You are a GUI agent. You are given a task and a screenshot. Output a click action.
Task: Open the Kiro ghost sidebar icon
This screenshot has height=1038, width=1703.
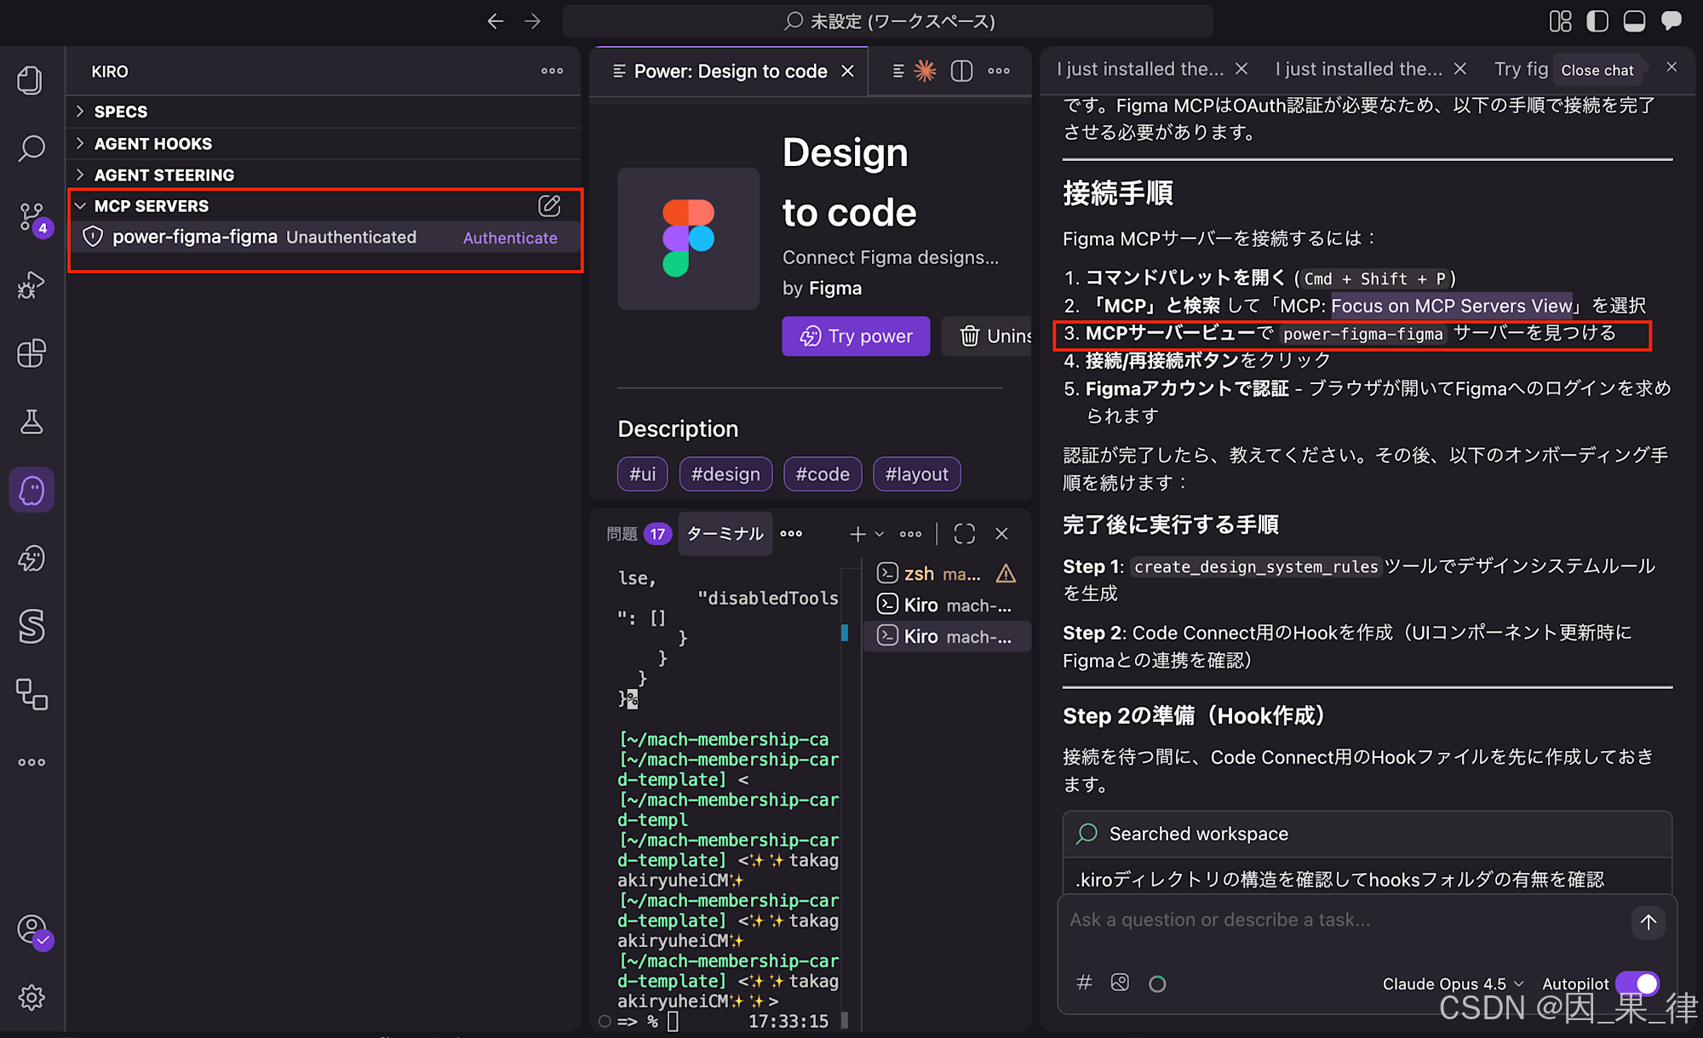32,490
